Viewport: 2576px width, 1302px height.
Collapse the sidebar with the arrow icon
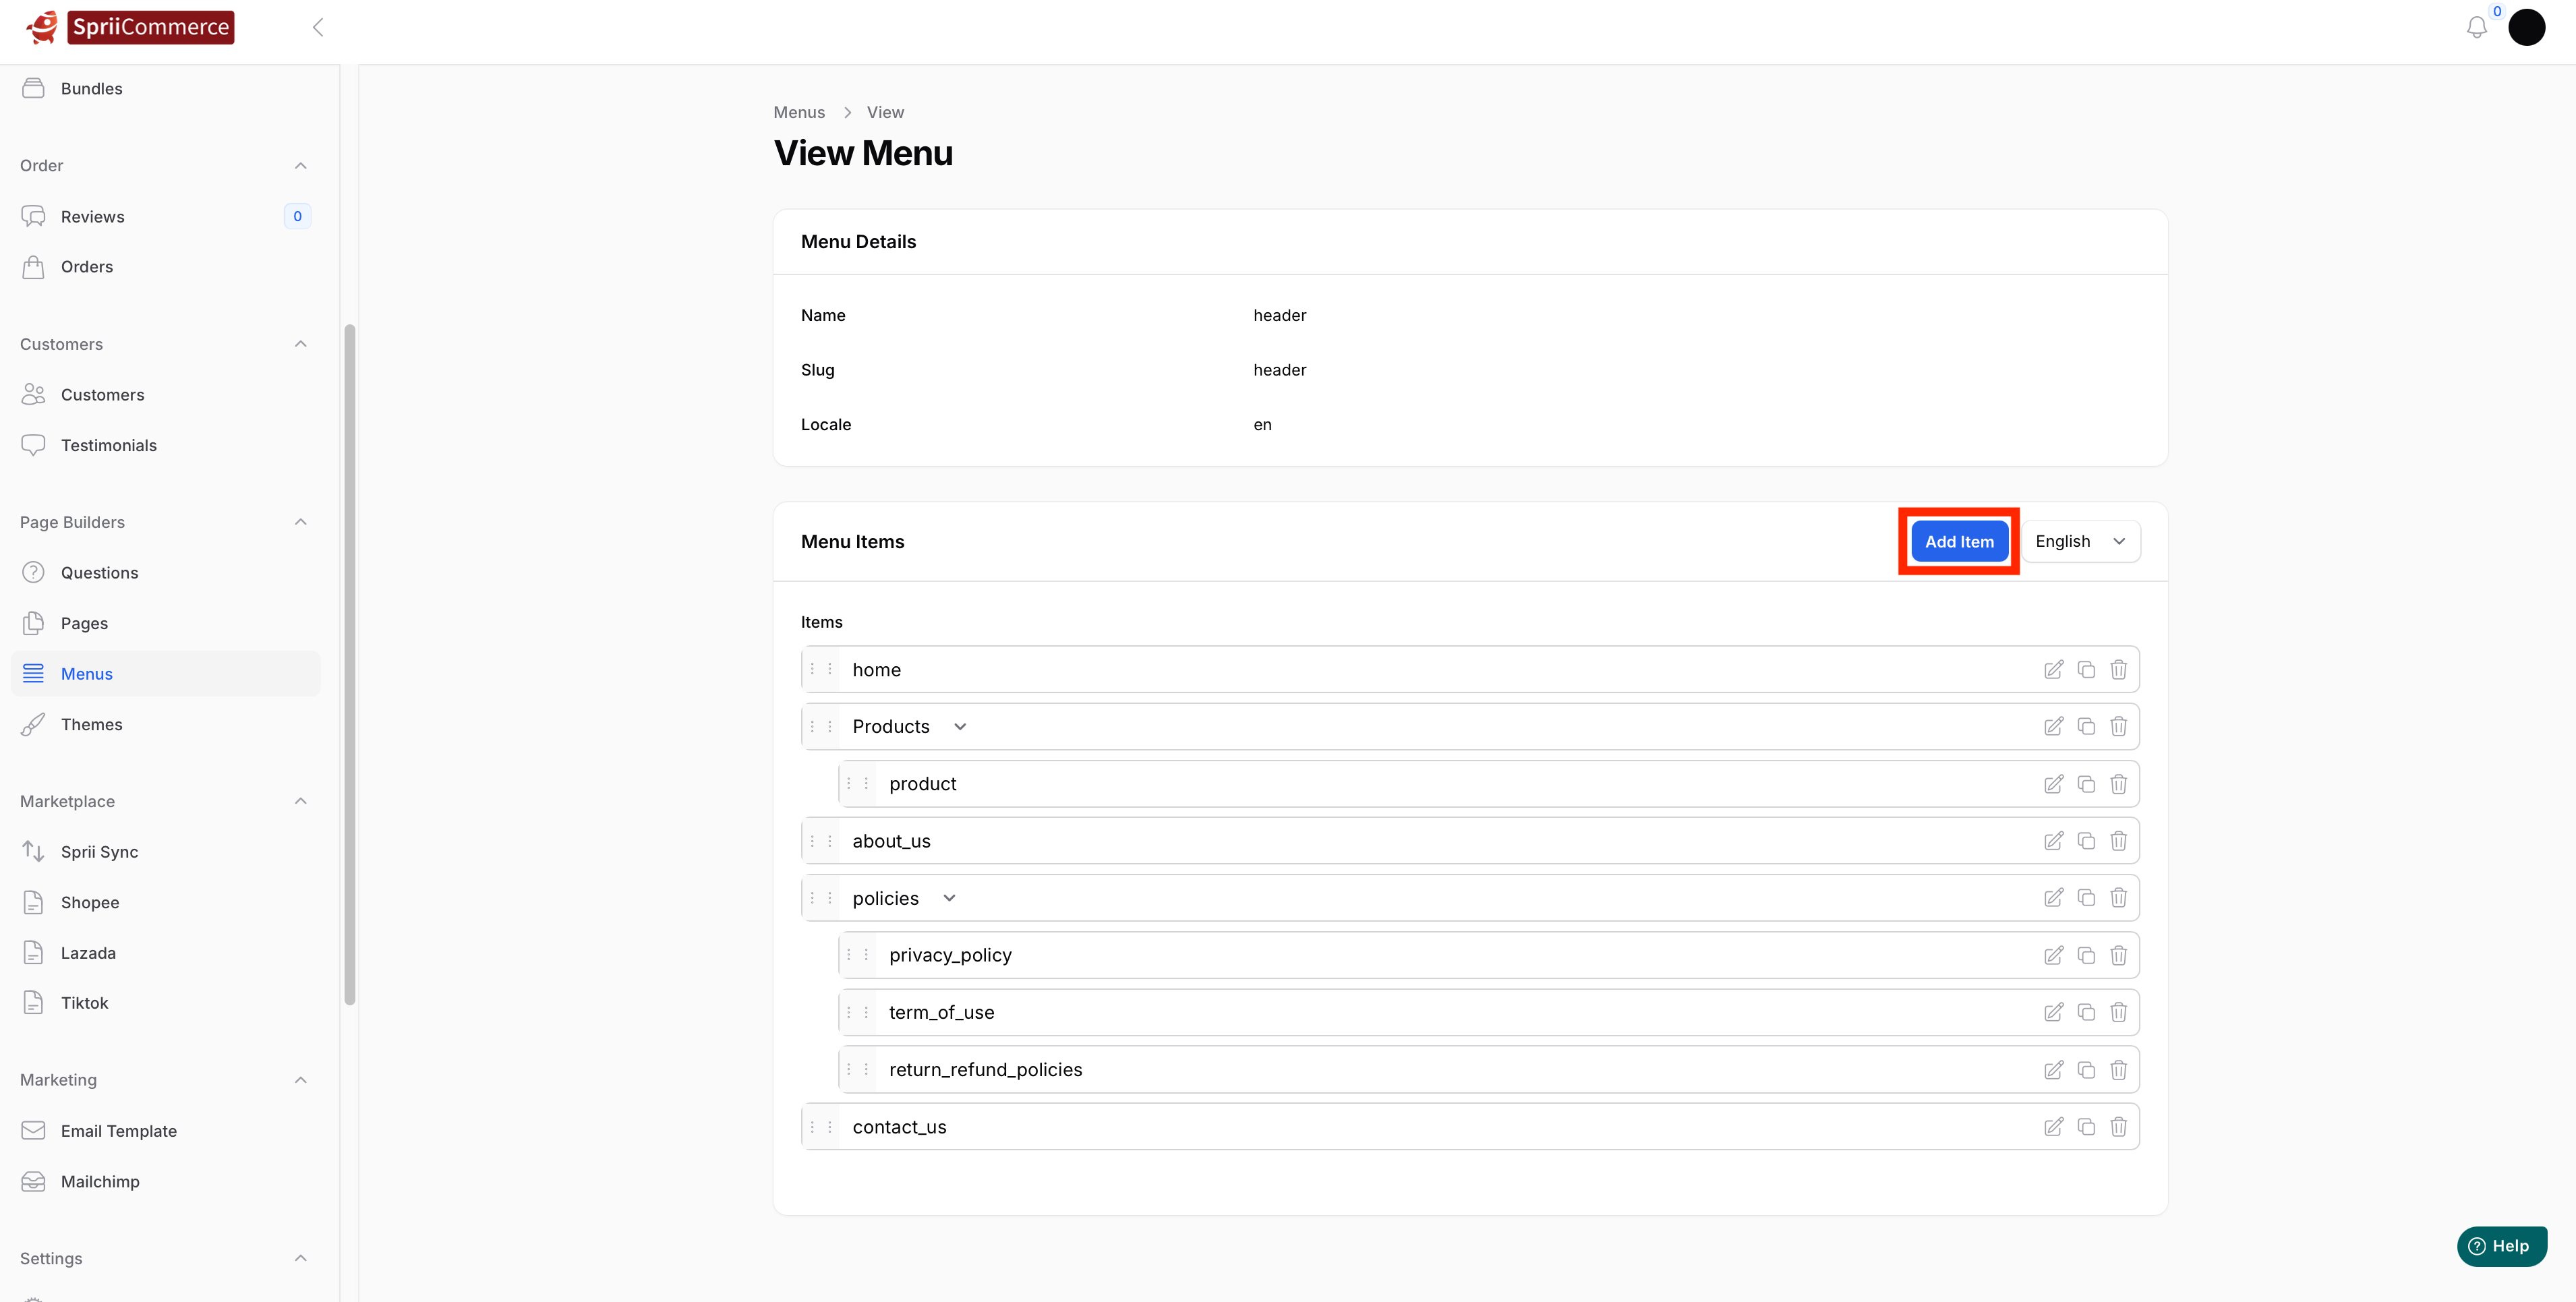point(318,28)
